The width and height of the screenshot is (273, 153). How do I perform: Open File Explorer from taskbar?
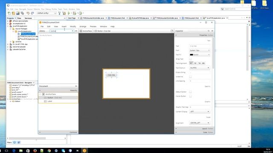point(21,150)
